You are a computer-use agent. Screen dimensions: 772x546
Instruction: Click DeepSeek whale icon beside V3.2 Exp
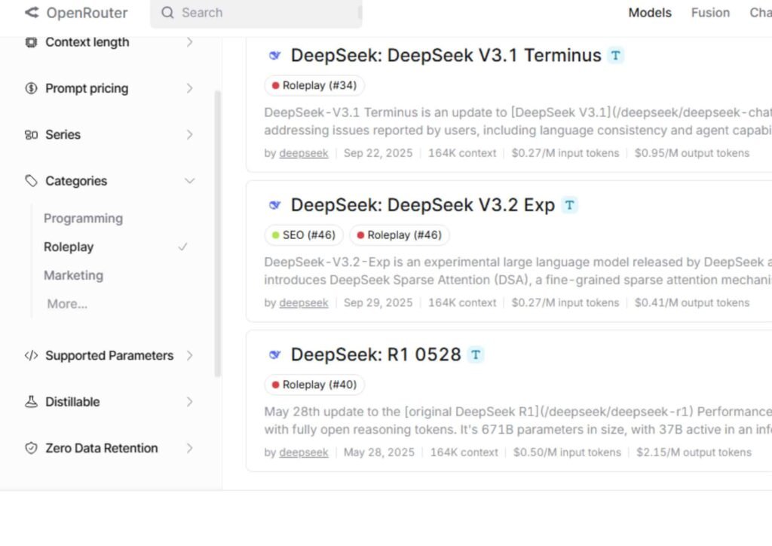coord(274,205)
